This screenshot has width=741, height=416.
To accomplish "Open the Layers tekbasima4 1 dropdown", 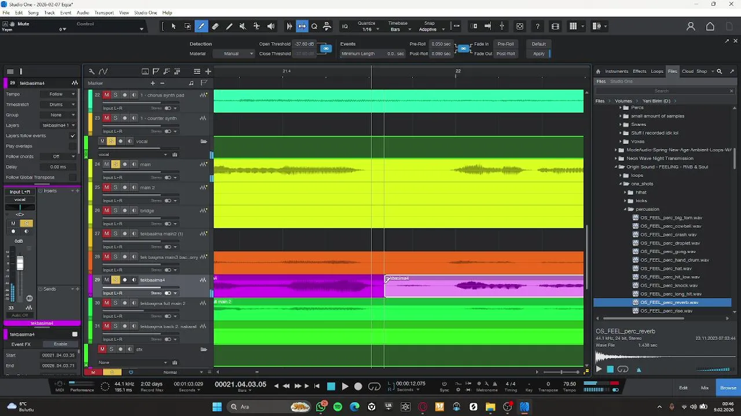I will [58, 125].
